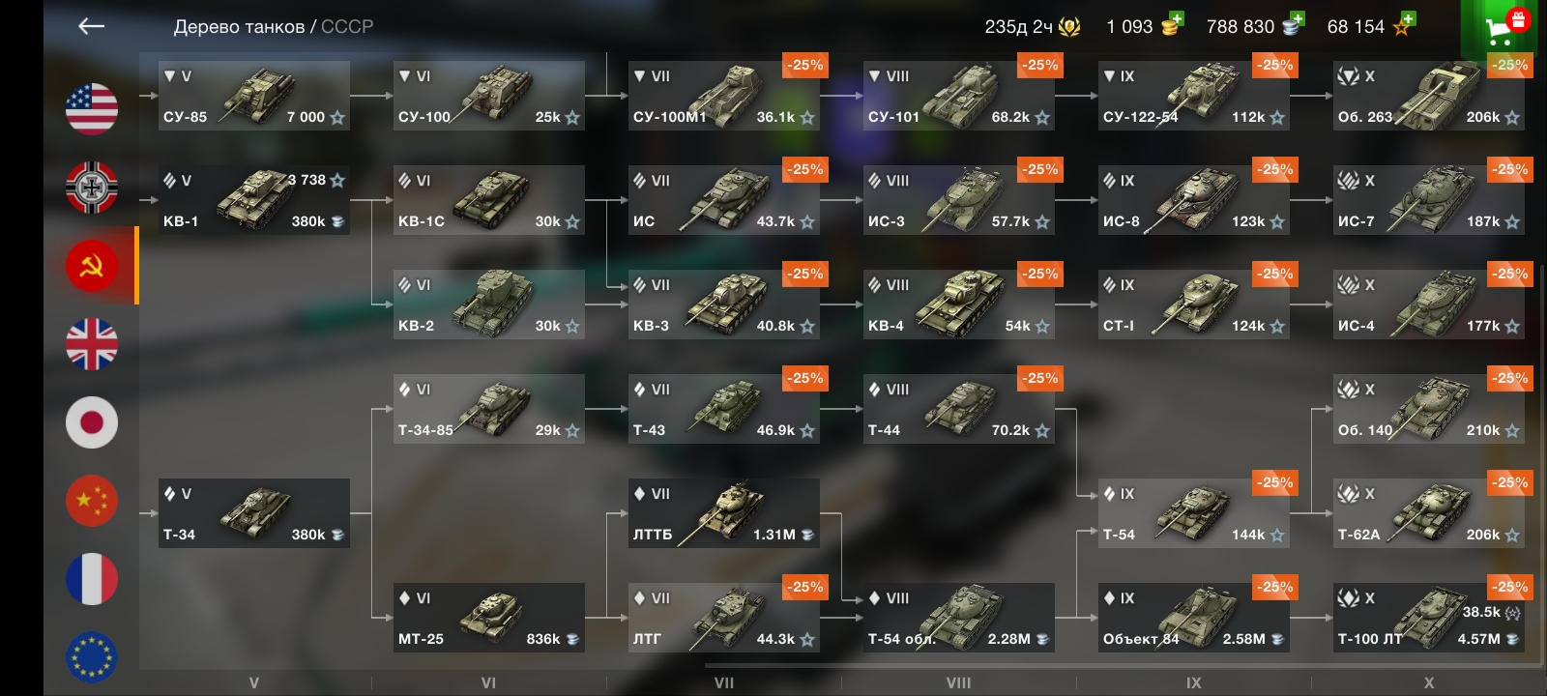Open the European Union flag nation
Viewport: 1547px width, 696px height.
pos(92,657)
